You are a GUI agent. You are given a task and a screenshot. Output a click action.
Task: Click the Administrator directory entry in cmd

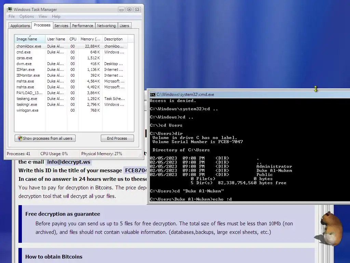click(274, 166)
